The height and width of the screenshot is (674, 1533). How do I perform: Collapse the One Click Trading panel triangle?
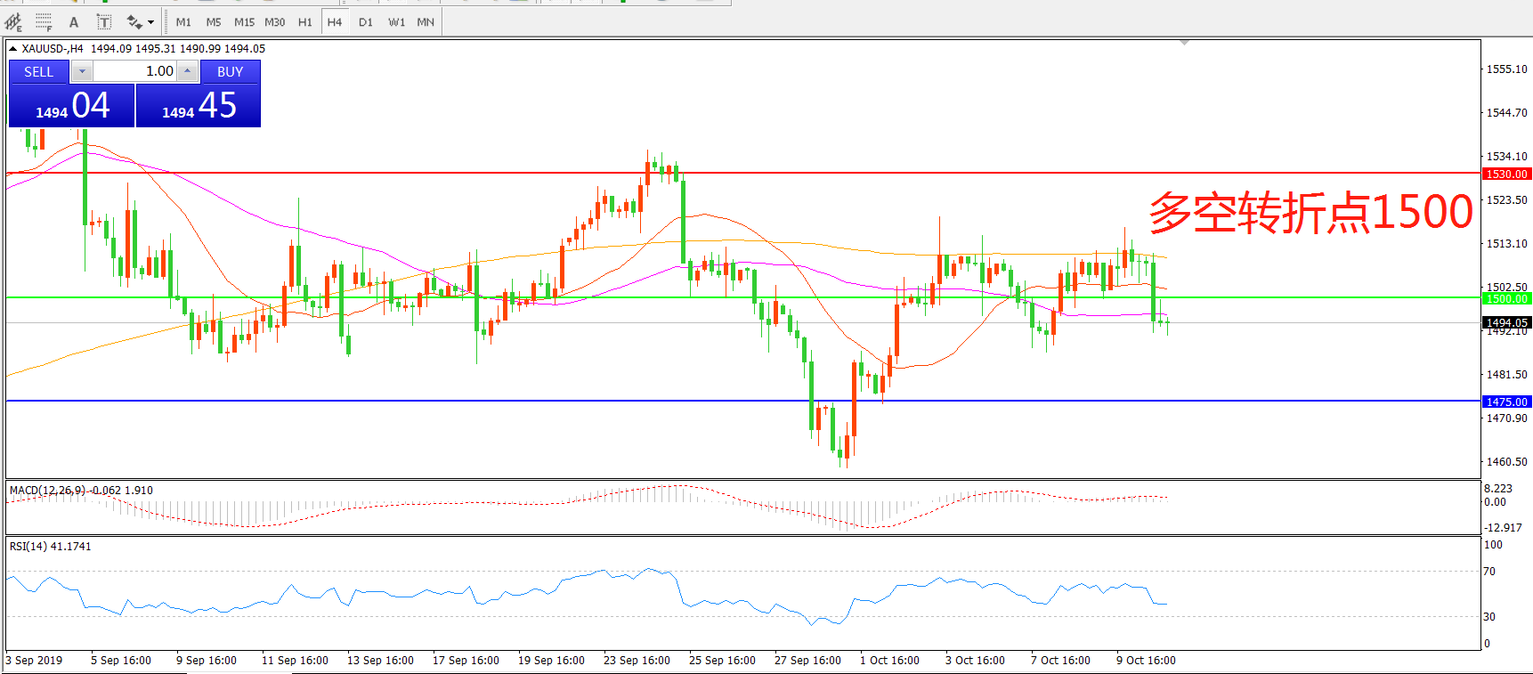tap(12, 49)
